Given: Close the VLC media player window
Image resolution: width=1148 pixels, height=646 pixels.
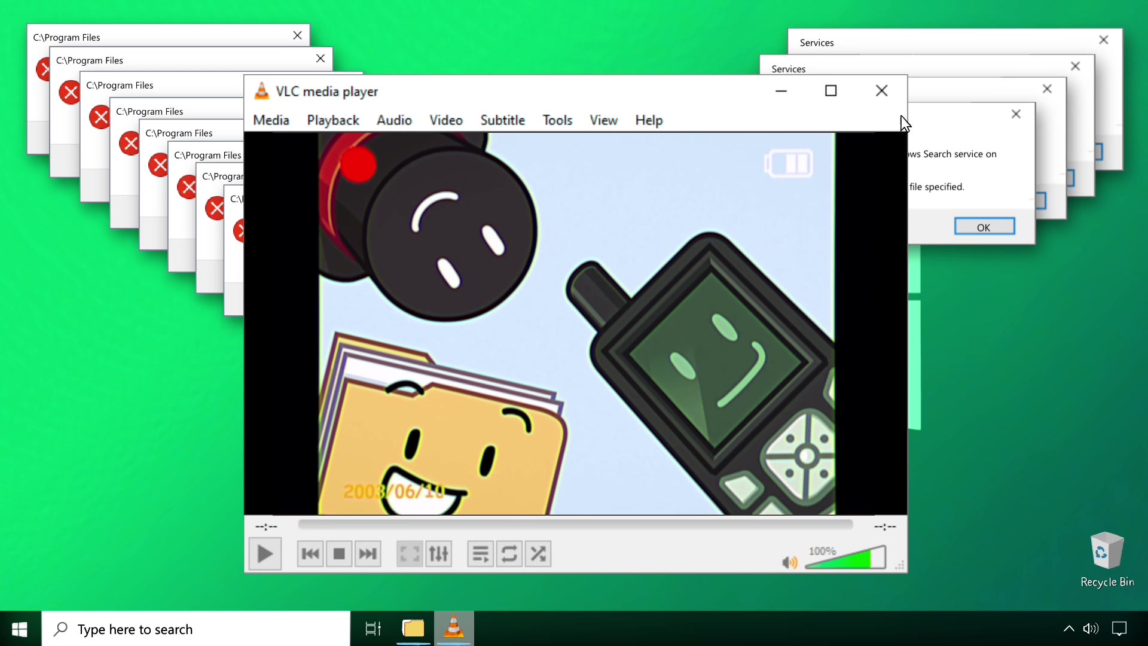Looking at the screenshot, I should tap(881, 91).
